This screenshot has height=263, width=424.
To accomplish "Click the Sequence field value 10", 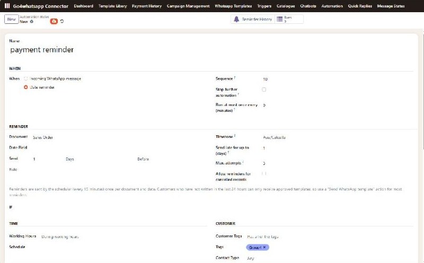I will click(x=338, y=79).
